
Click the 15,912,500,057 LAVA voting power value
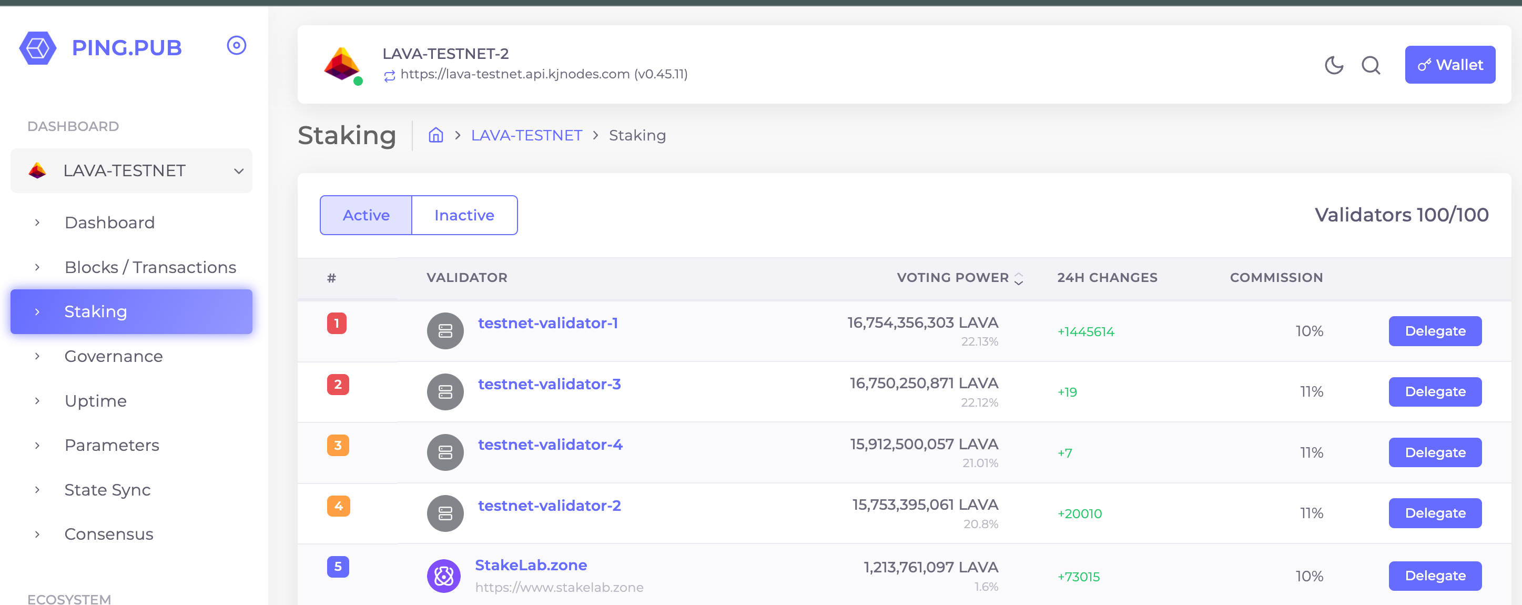click(924, 445)
